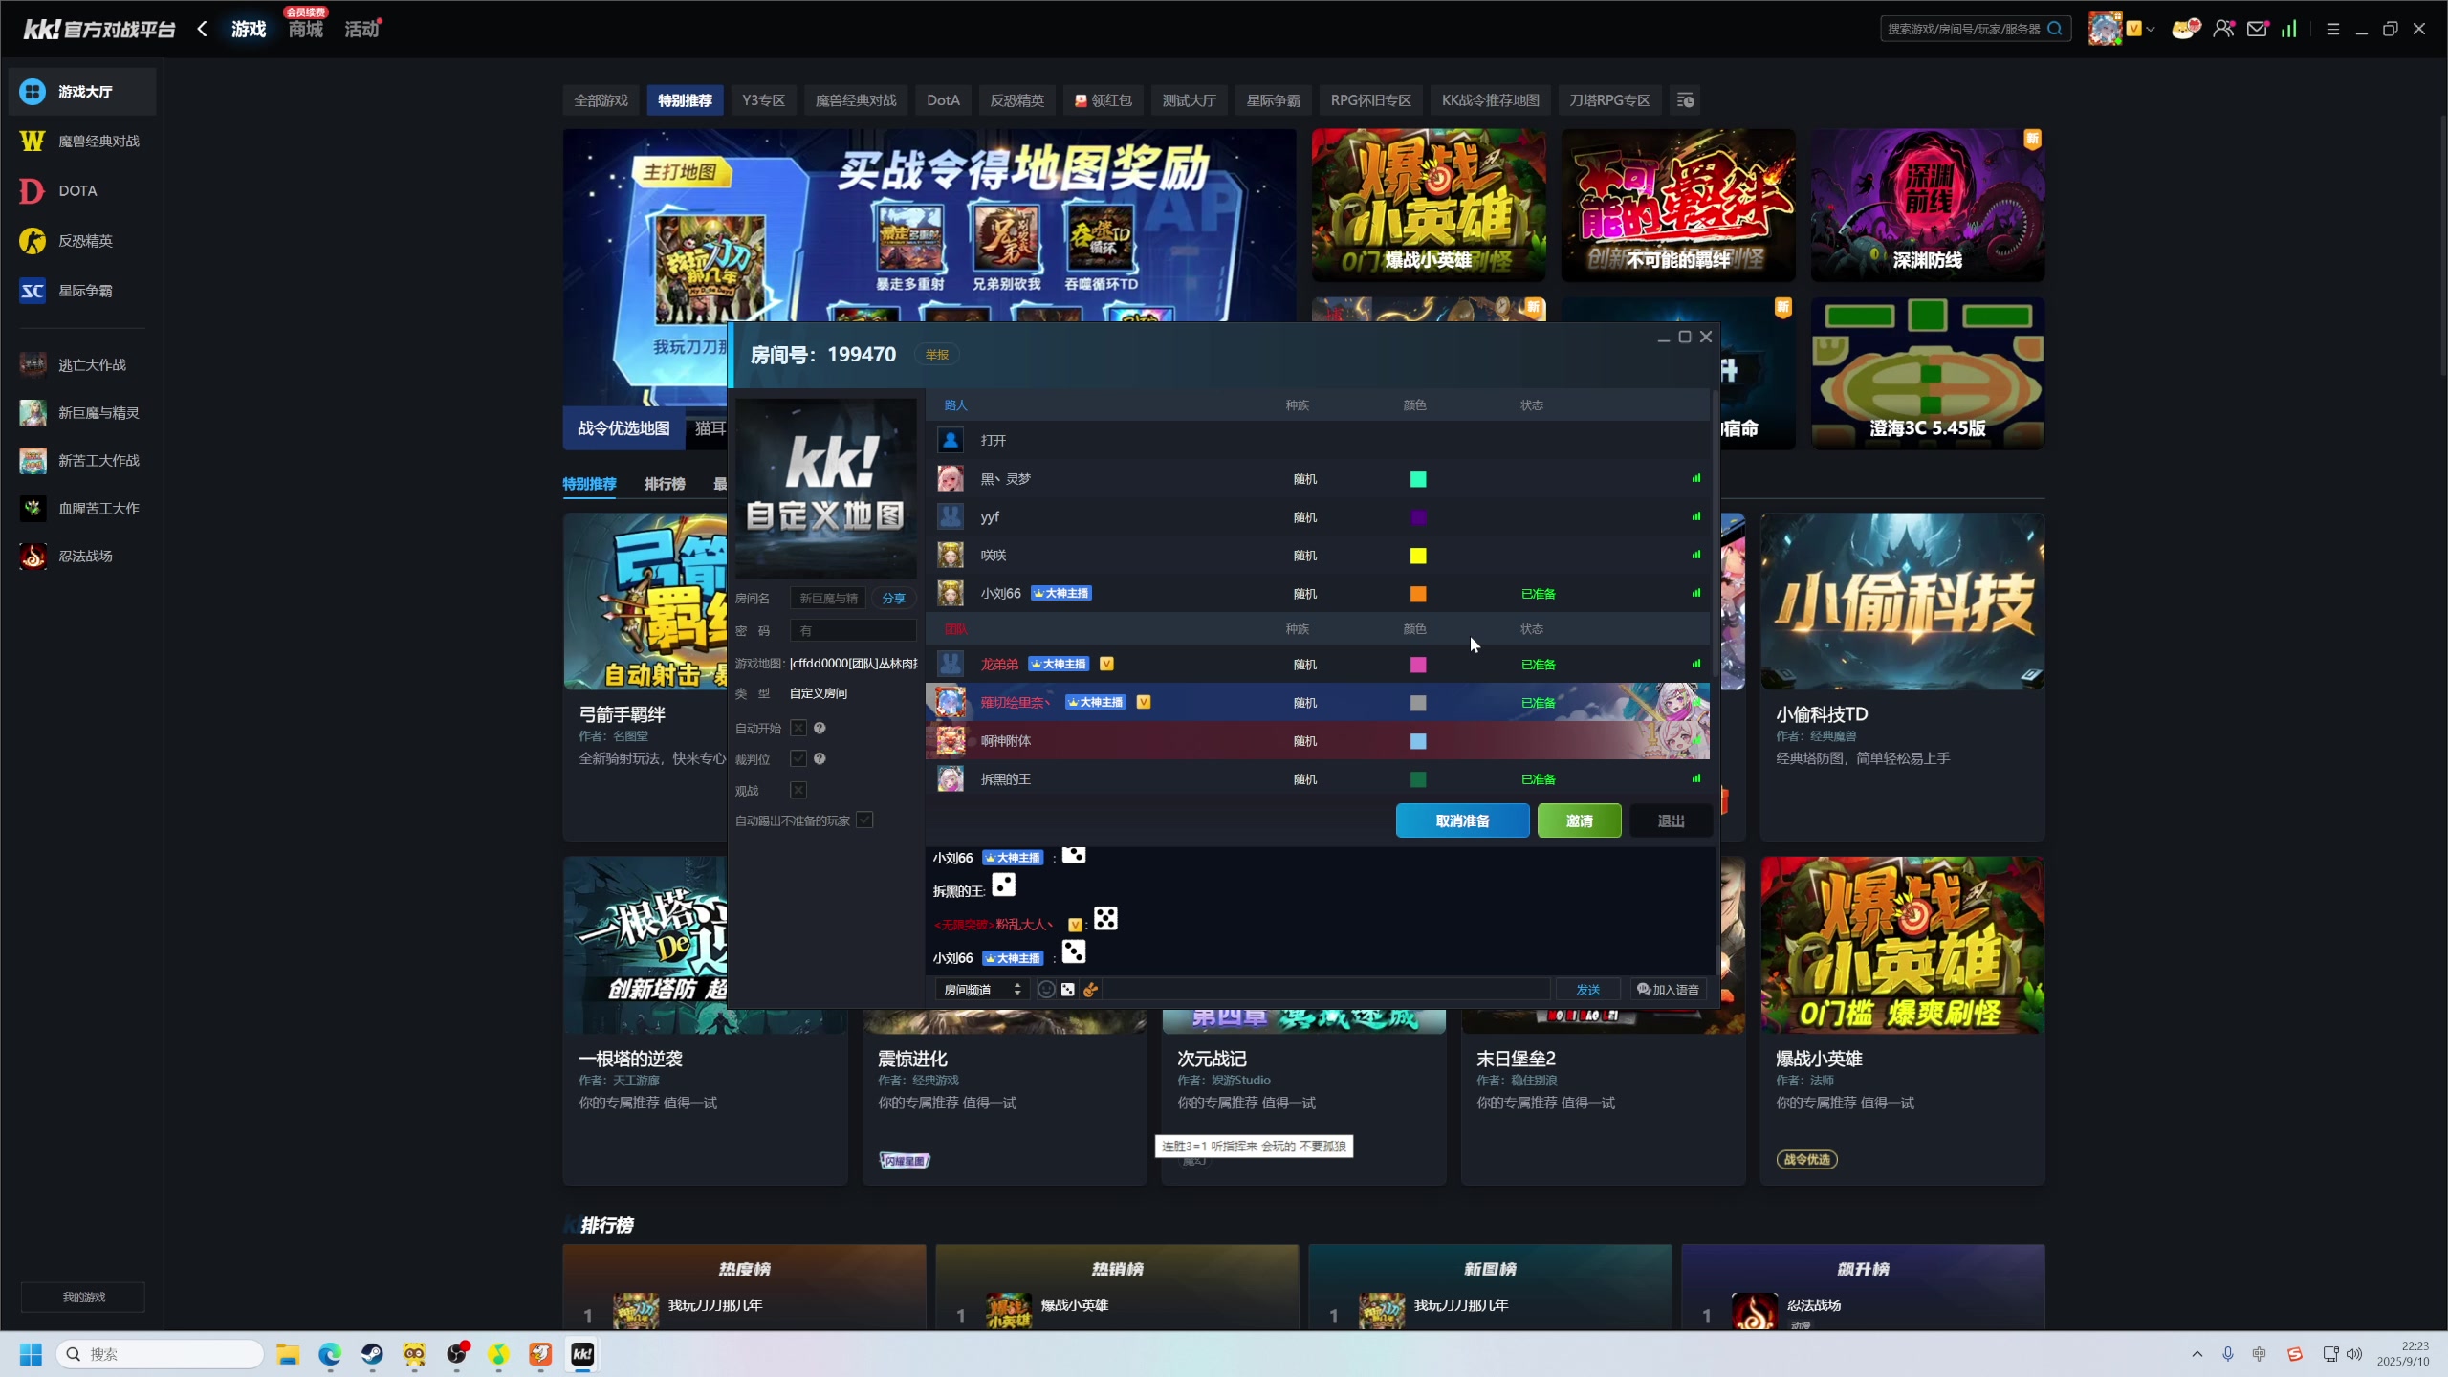The image size is (2448, 1377).
Task: Toggle 自动踢出不准备的玩家 checkbox
Action: pos(864,820)
